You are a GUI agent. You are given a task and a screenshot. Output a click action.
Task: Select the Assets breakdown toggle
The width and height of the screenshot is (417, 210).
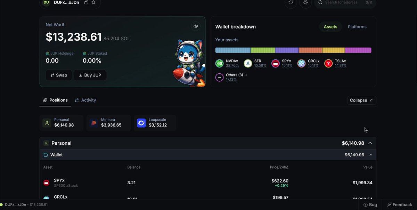coord(330,27)
